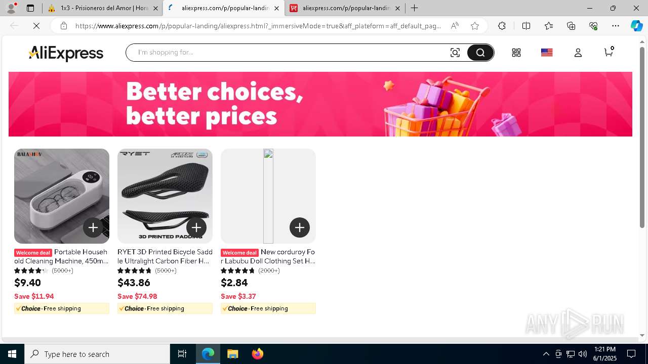Open the shopping cart icon
648x364 pixels.
pos(609,52)
